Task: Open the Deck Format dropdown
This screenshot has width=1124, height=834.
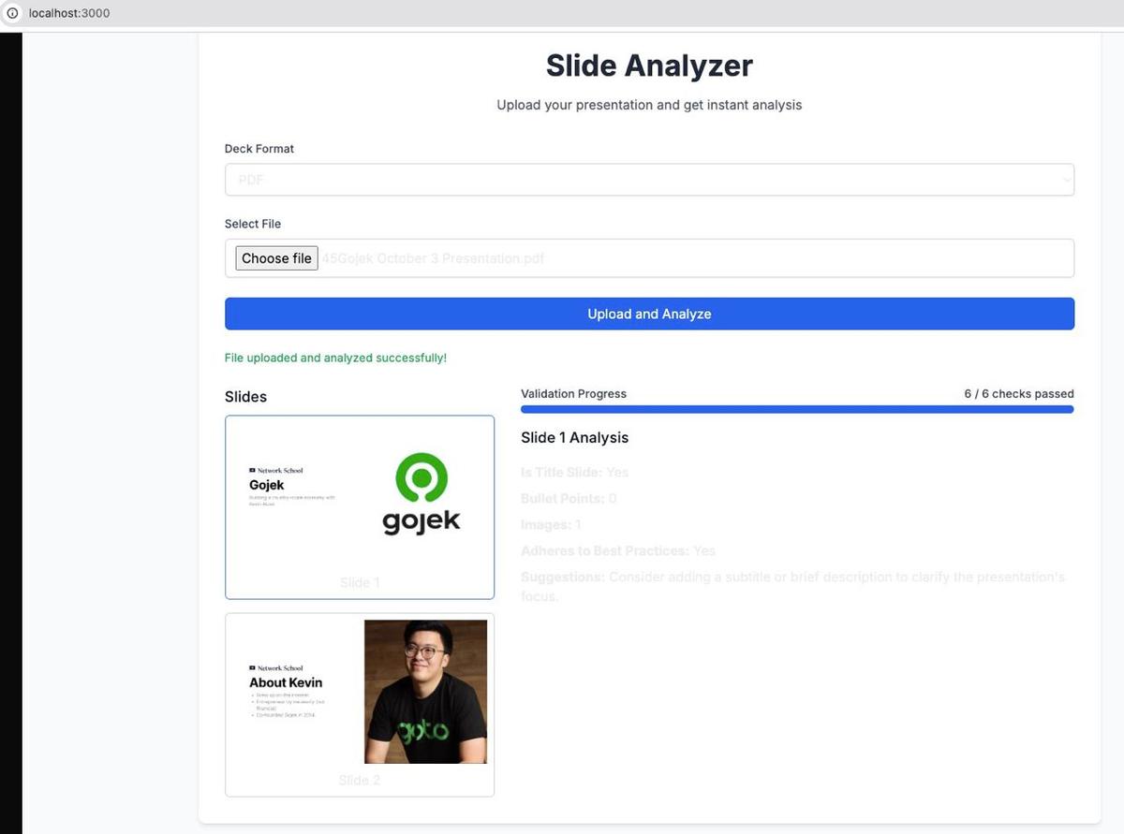Action: coord(649,179)
